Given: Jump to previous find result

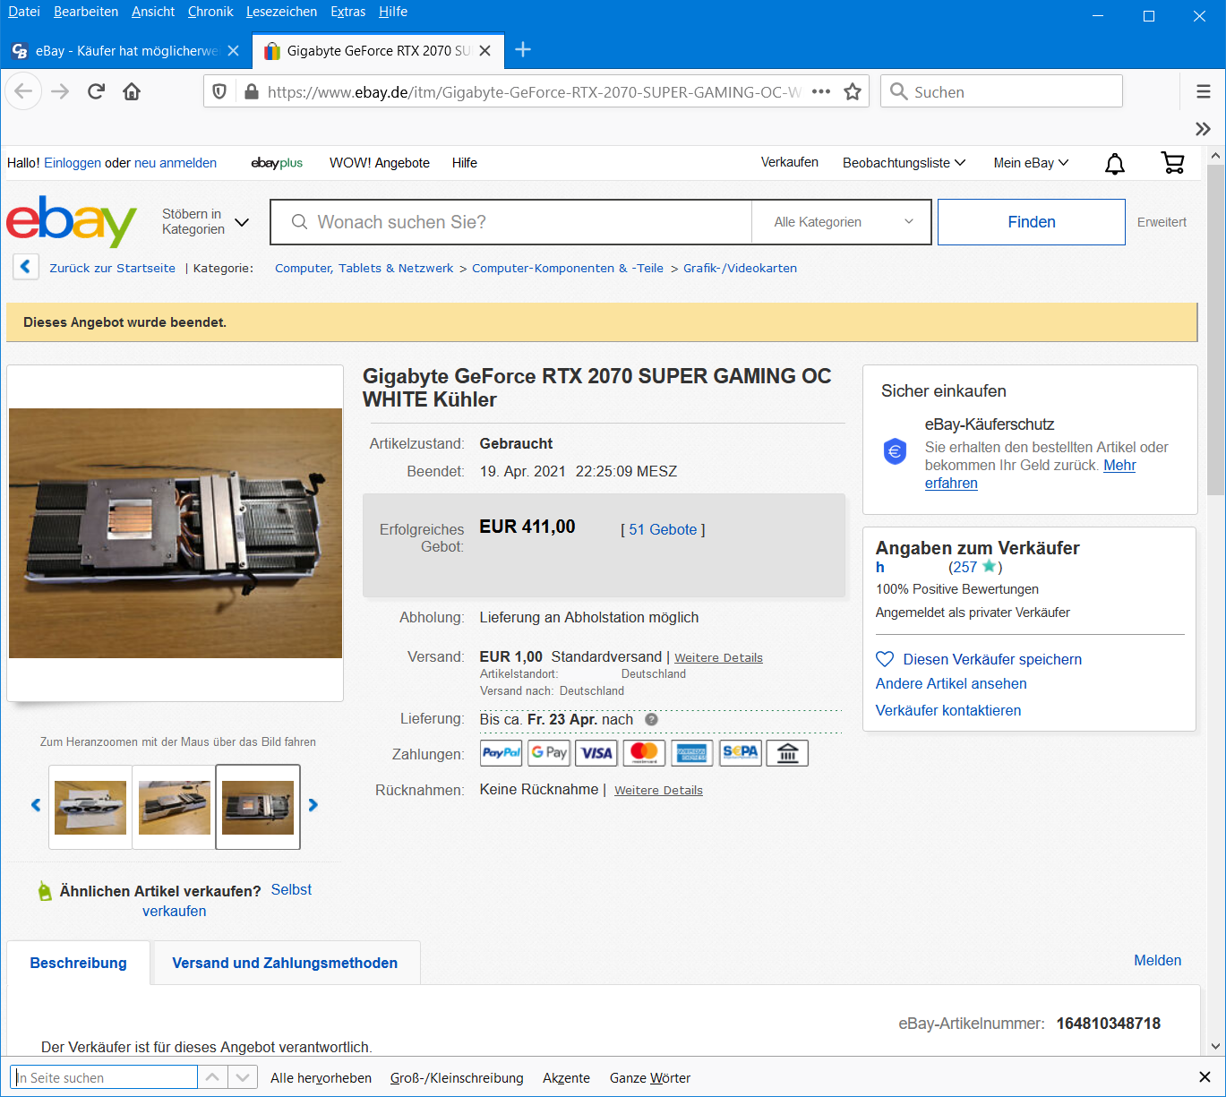Looking at the screenshot, I should (212, 1077).
